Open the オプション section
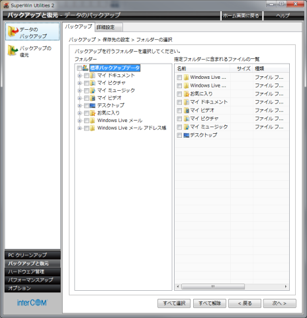 point(32,288)
